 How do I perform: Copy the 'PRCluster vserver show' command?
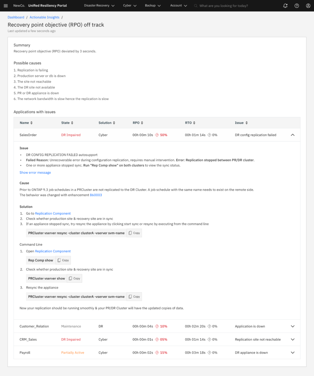(75, 279)
